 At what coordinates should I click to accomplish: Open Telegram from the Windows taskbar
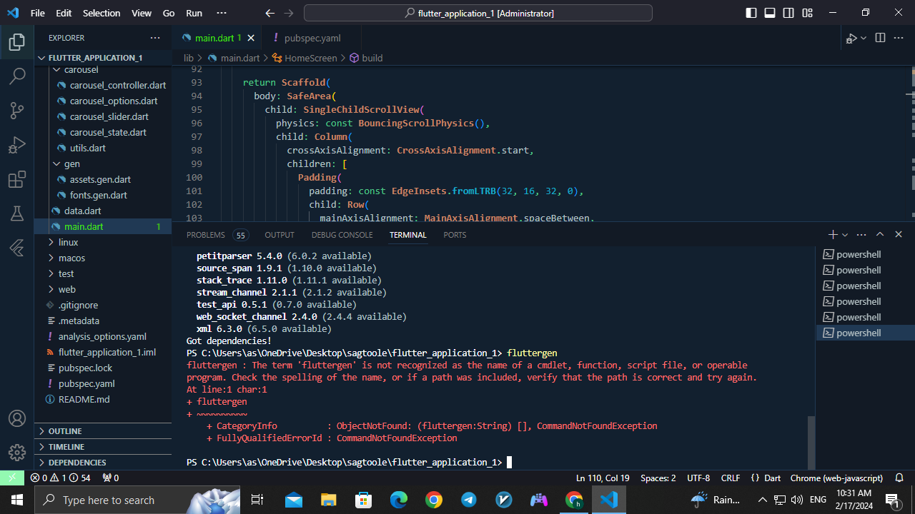click(469, 500)
